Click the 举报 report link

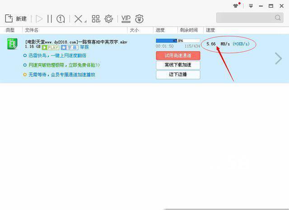coord(84,47)
